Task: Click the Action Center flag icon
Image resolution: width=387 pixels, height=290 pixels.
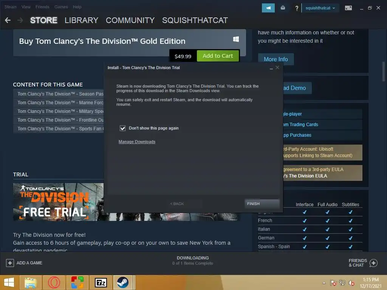Action: click(333, 283)
